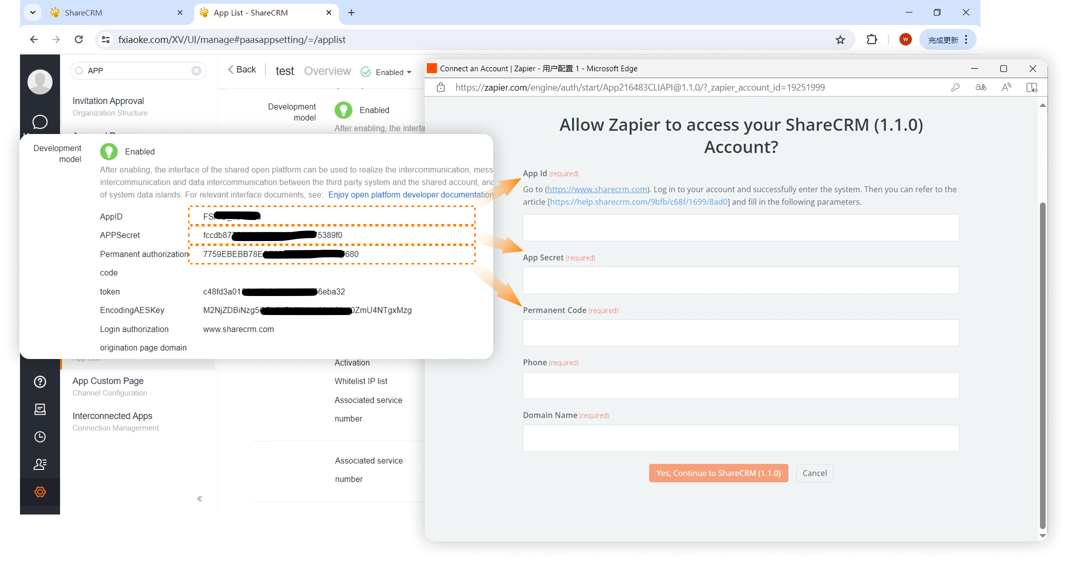Screen dimensions: 1068x561
Task: Reload the App List page
Action: (79, 39)
